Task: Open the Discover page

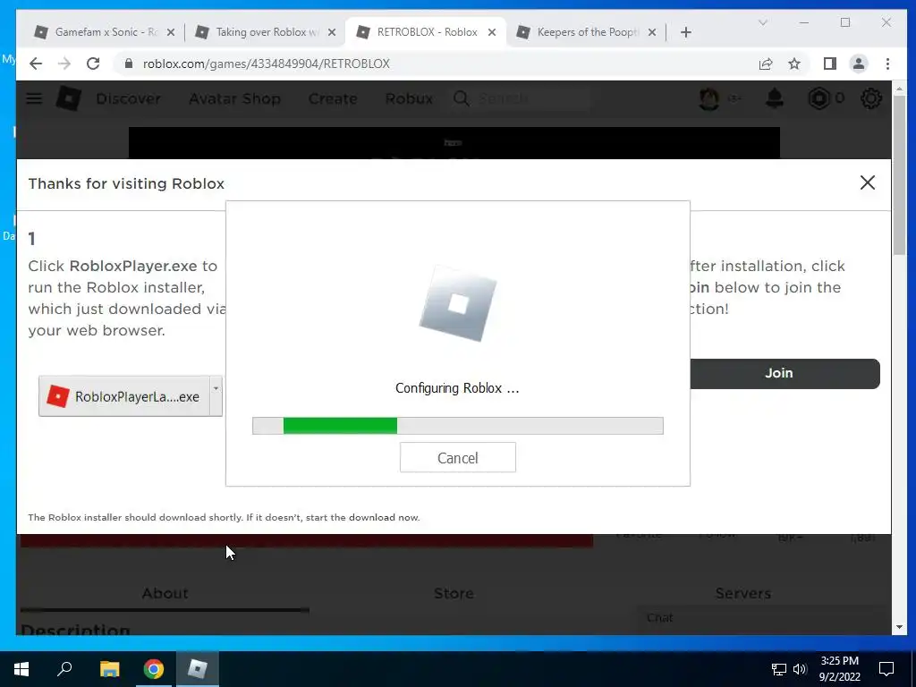Action: (129, 98)
